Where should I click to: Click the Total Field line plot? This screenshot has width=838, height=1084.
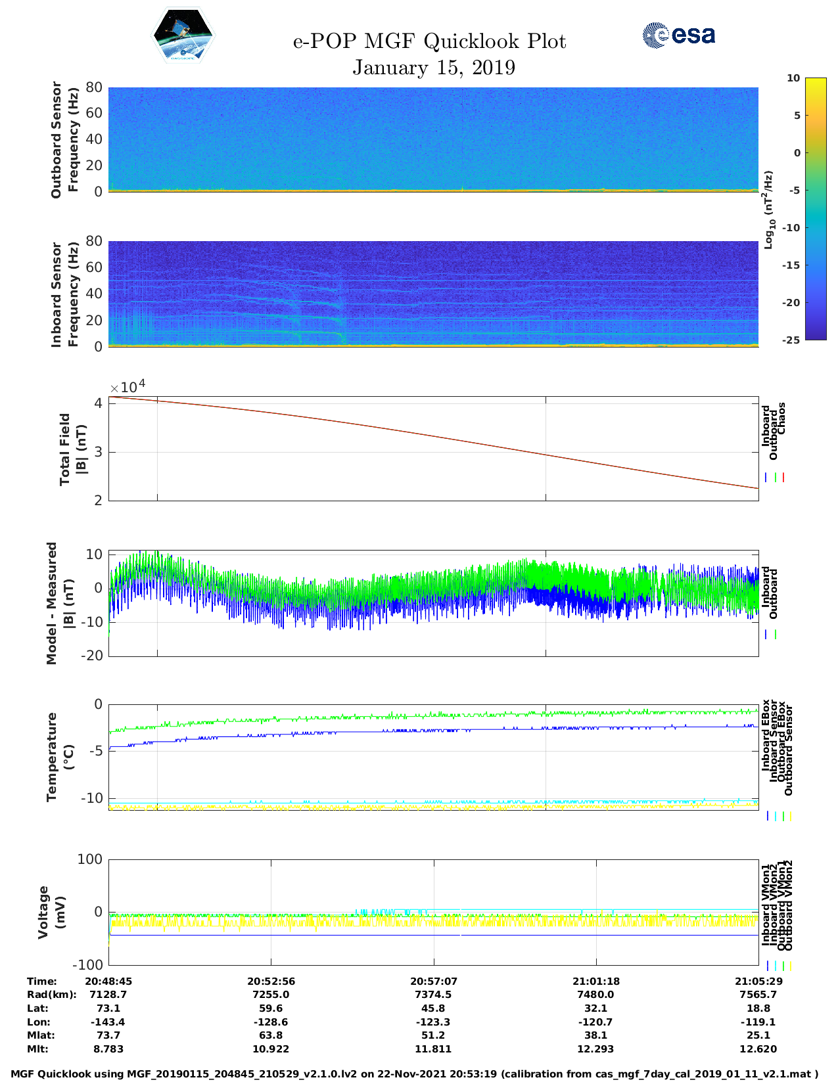pos(433,448)
